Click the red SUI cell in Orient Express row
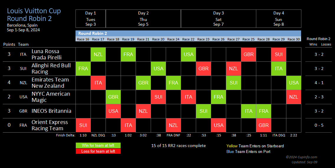The height and width of the screenshot is (168, 335). (x=83, y=125)
